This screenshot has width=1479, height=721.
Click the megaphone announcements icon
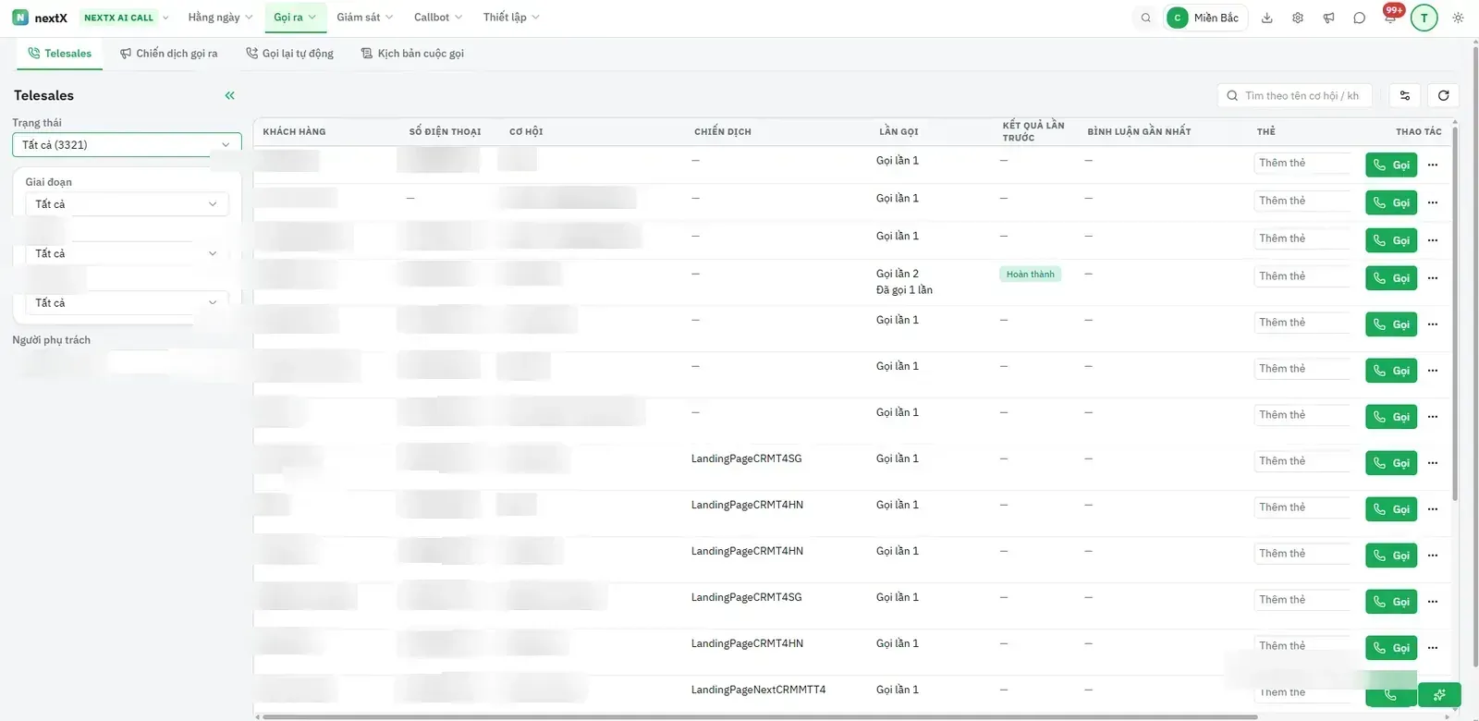(1328, 18)
